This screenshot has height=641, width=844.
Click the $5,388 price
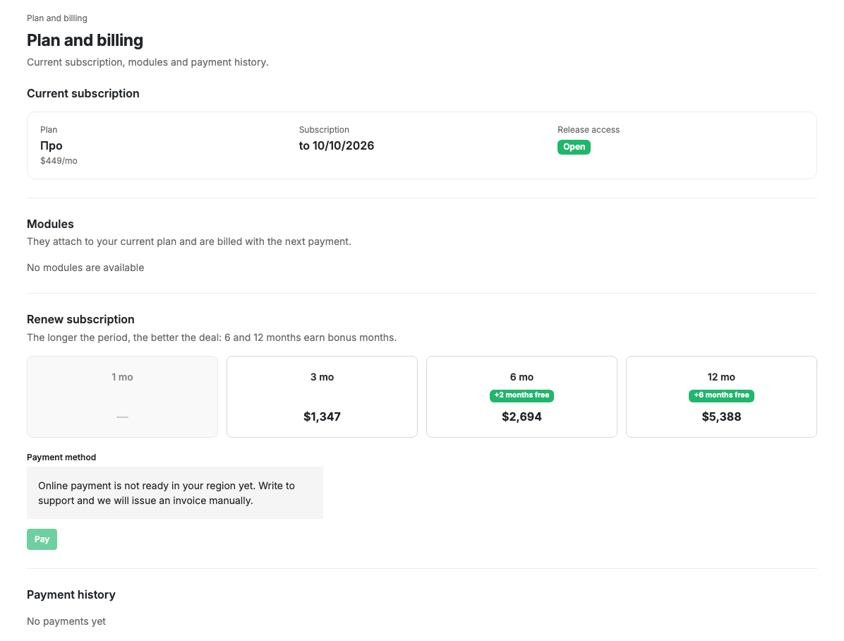721,417
